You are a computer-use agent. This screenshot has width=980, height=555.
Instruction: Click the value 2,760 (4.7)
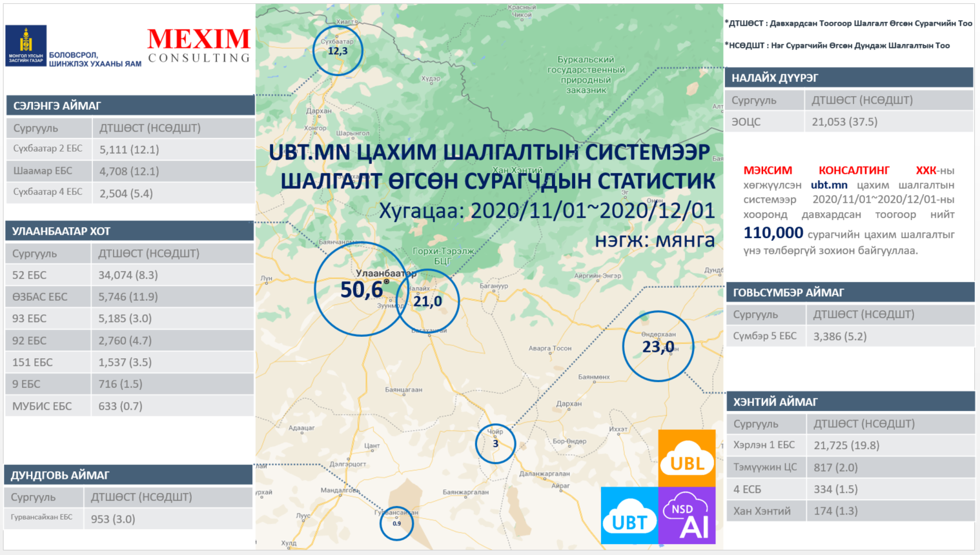[125, 340]
